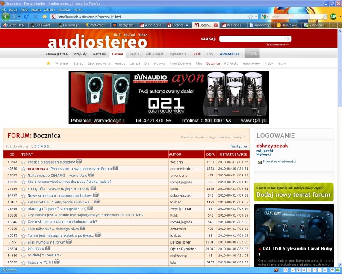This screenshot has height=274, width=342.
Task: Go back with the green Back arrow
Action: pos(6,17)
